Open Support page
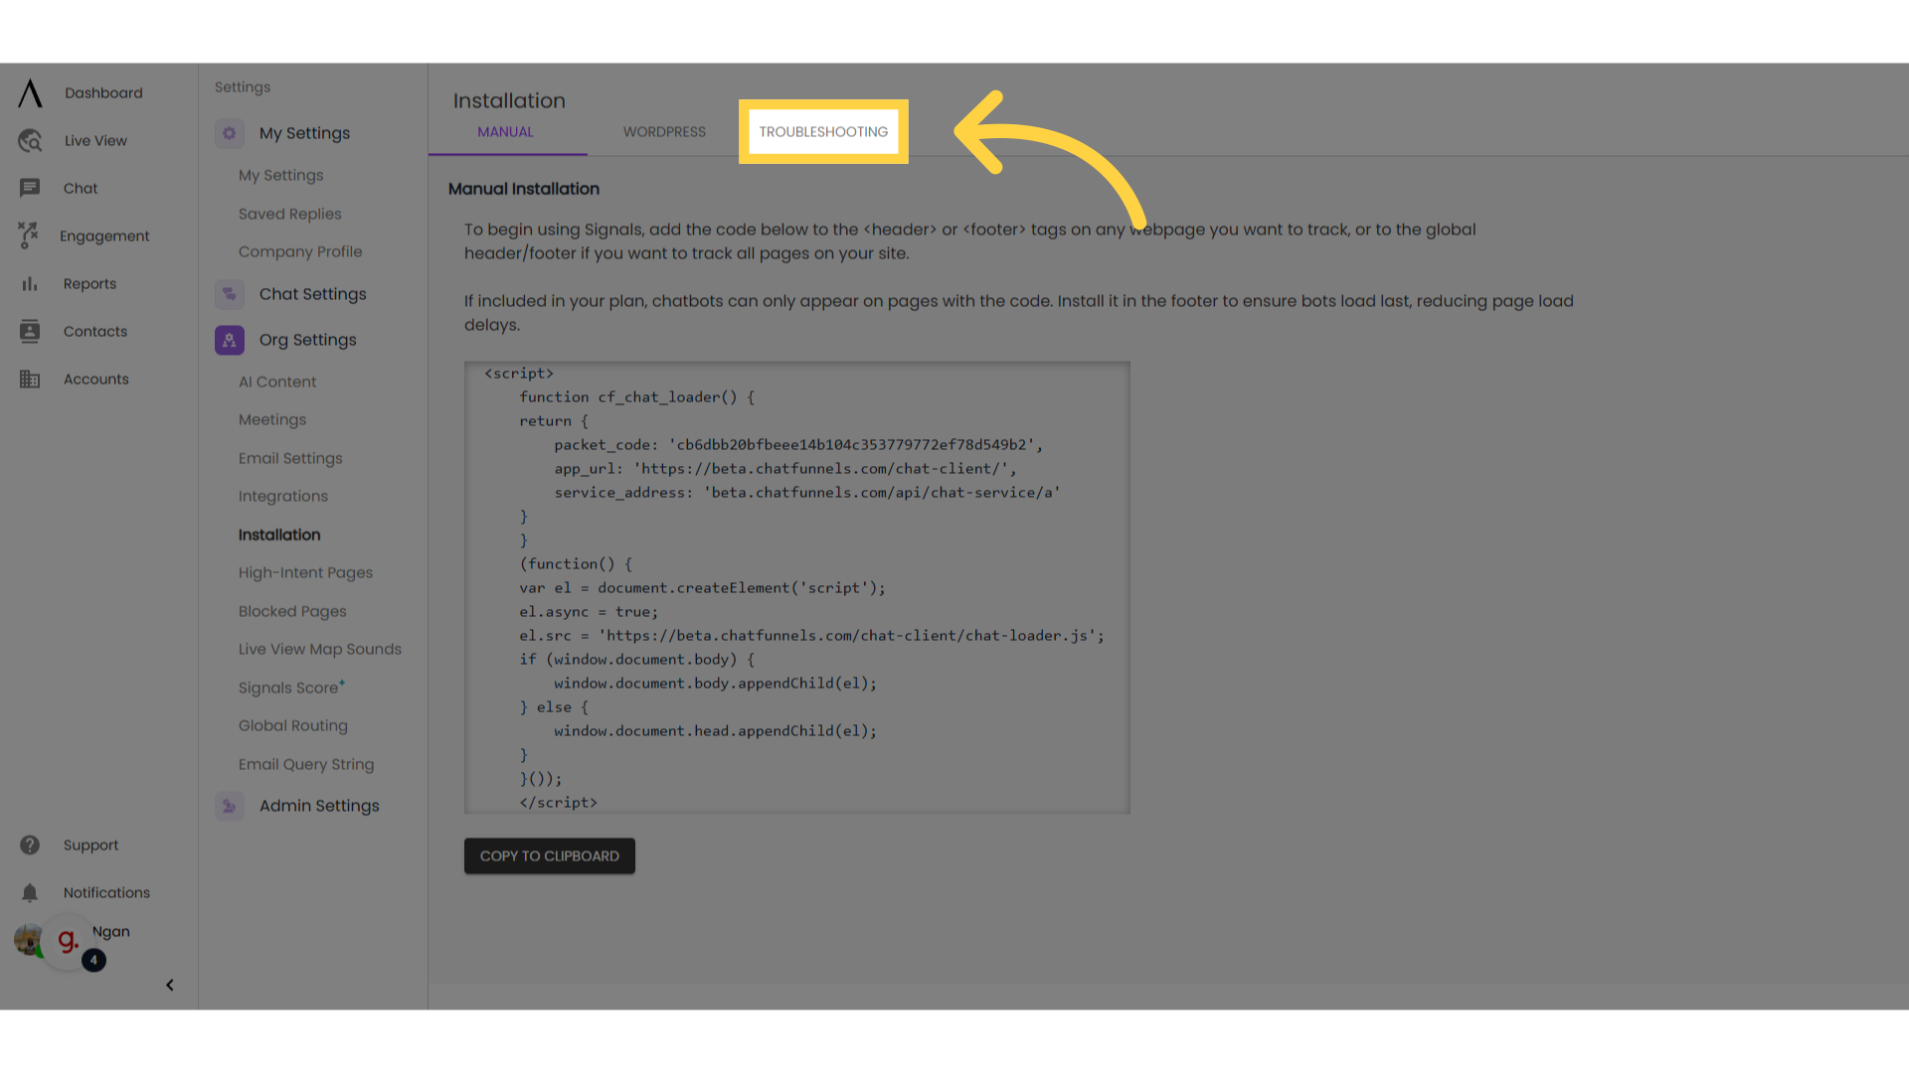The height and width of the screenshot is (1073, 1909). coord(90,844)
